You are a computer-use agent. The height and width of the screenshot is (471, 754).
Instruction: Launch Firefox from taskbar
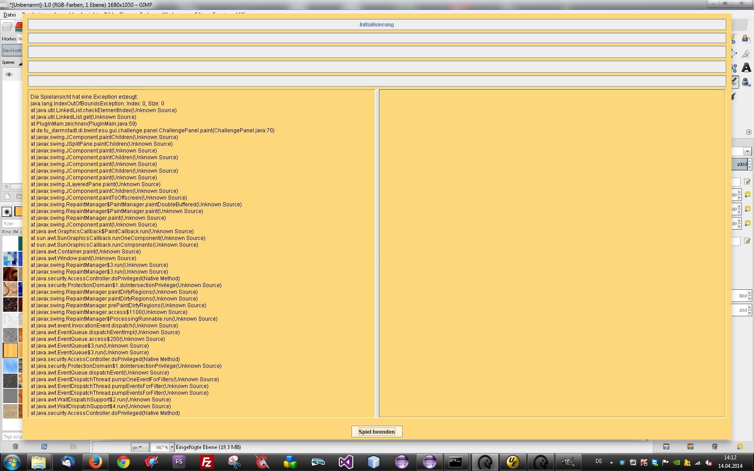pyautogui.click(x=95, y=462)
